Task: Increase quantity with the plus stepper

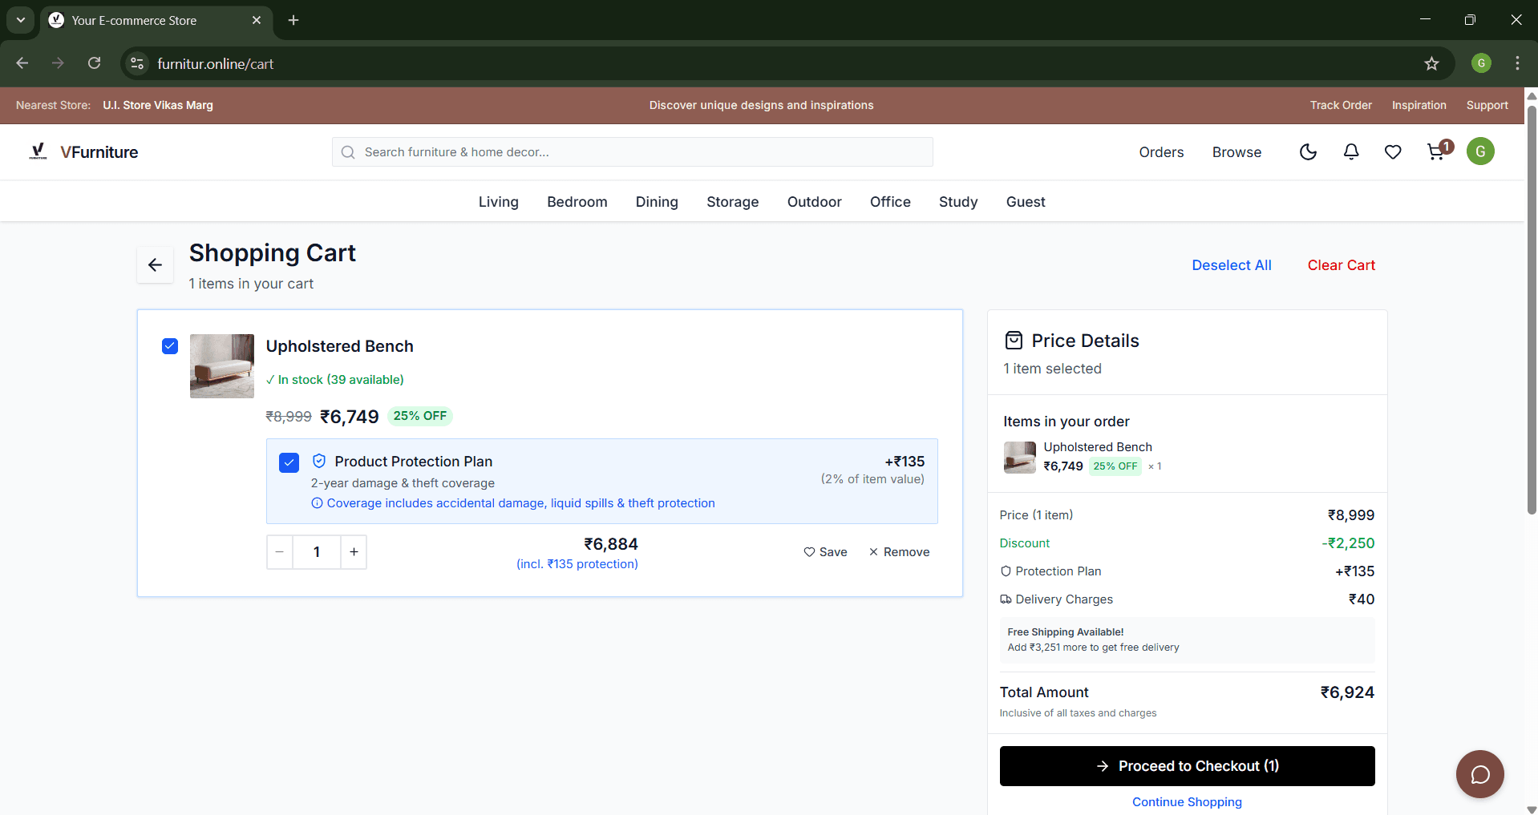Action: pos(353,551)
